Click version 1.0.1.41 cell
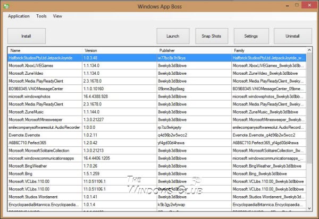 (x=120, y=197)
